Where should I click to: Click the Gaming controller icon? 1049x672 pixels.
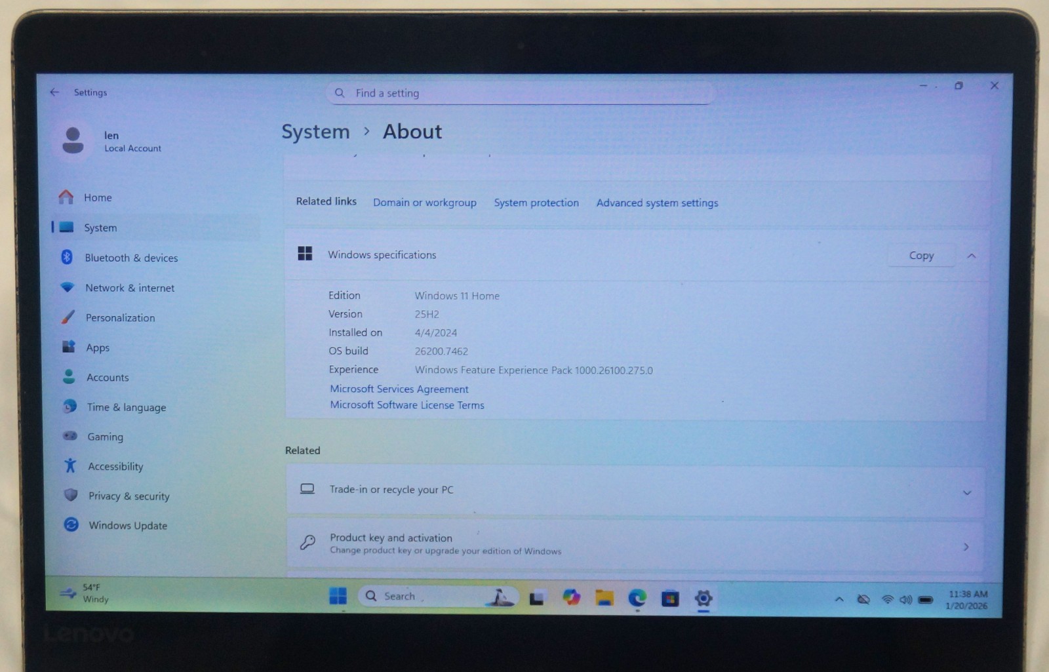tap(70, 436)
